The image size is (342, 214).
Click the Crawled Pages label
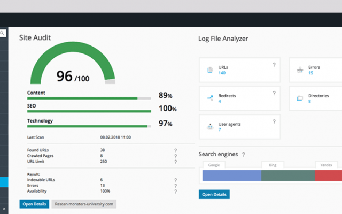coord(41,156)
